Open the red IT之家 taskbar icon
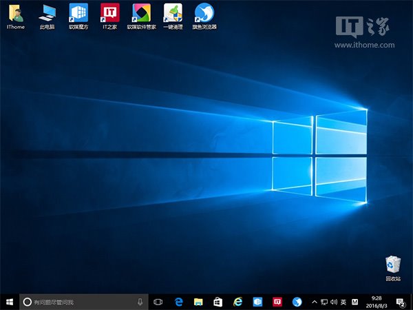This screenshot has width=413, height=310. [x=277, y=302]
